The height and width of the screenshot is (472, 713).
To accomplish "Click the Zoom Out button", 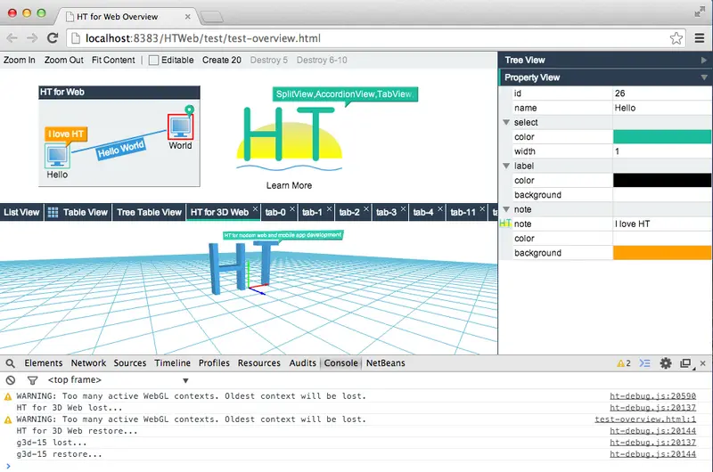I will (x=63, y=60).
